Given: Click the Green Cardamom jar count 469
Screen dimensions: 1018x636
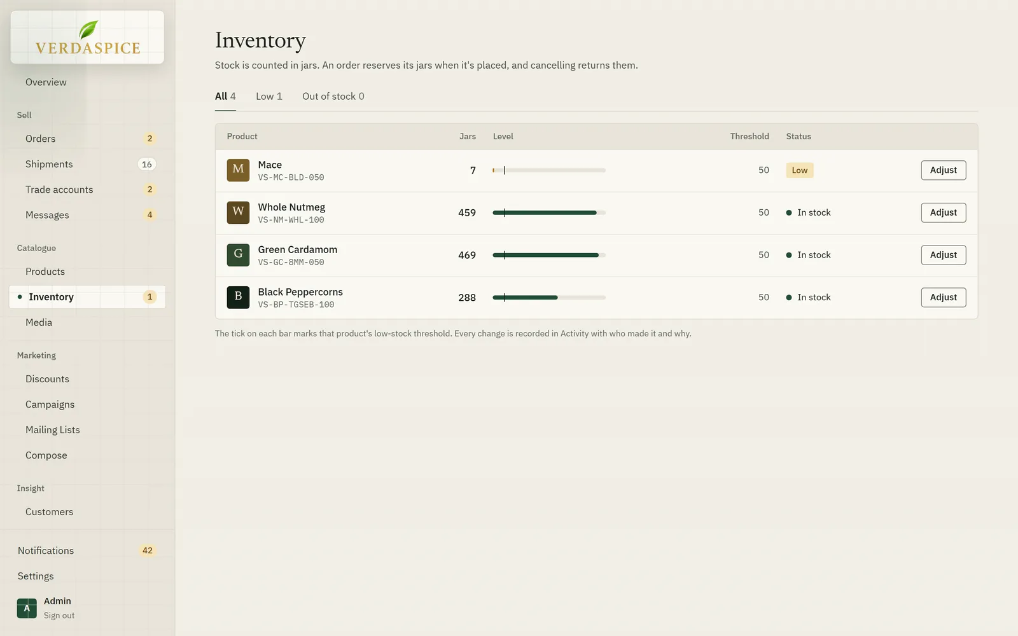Looking at the screenshot, I should (467, 255).
